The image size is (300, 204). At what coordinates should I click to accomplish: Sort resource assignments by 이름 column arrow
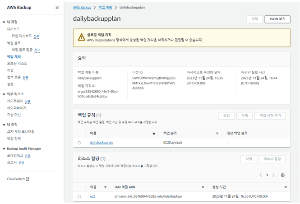tap(105, 187)
